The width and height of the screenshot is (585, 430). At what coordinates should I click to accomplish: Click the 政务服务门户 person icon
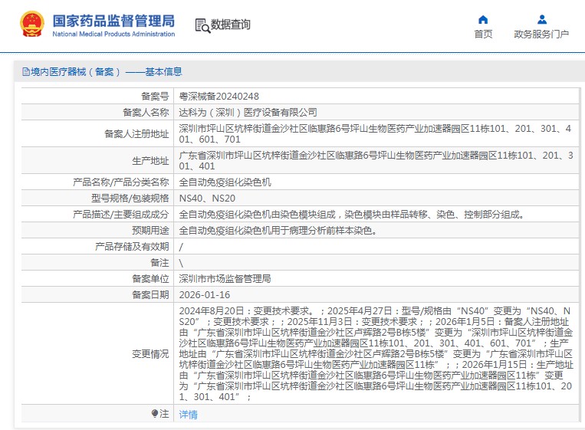[x=542, y=20]
